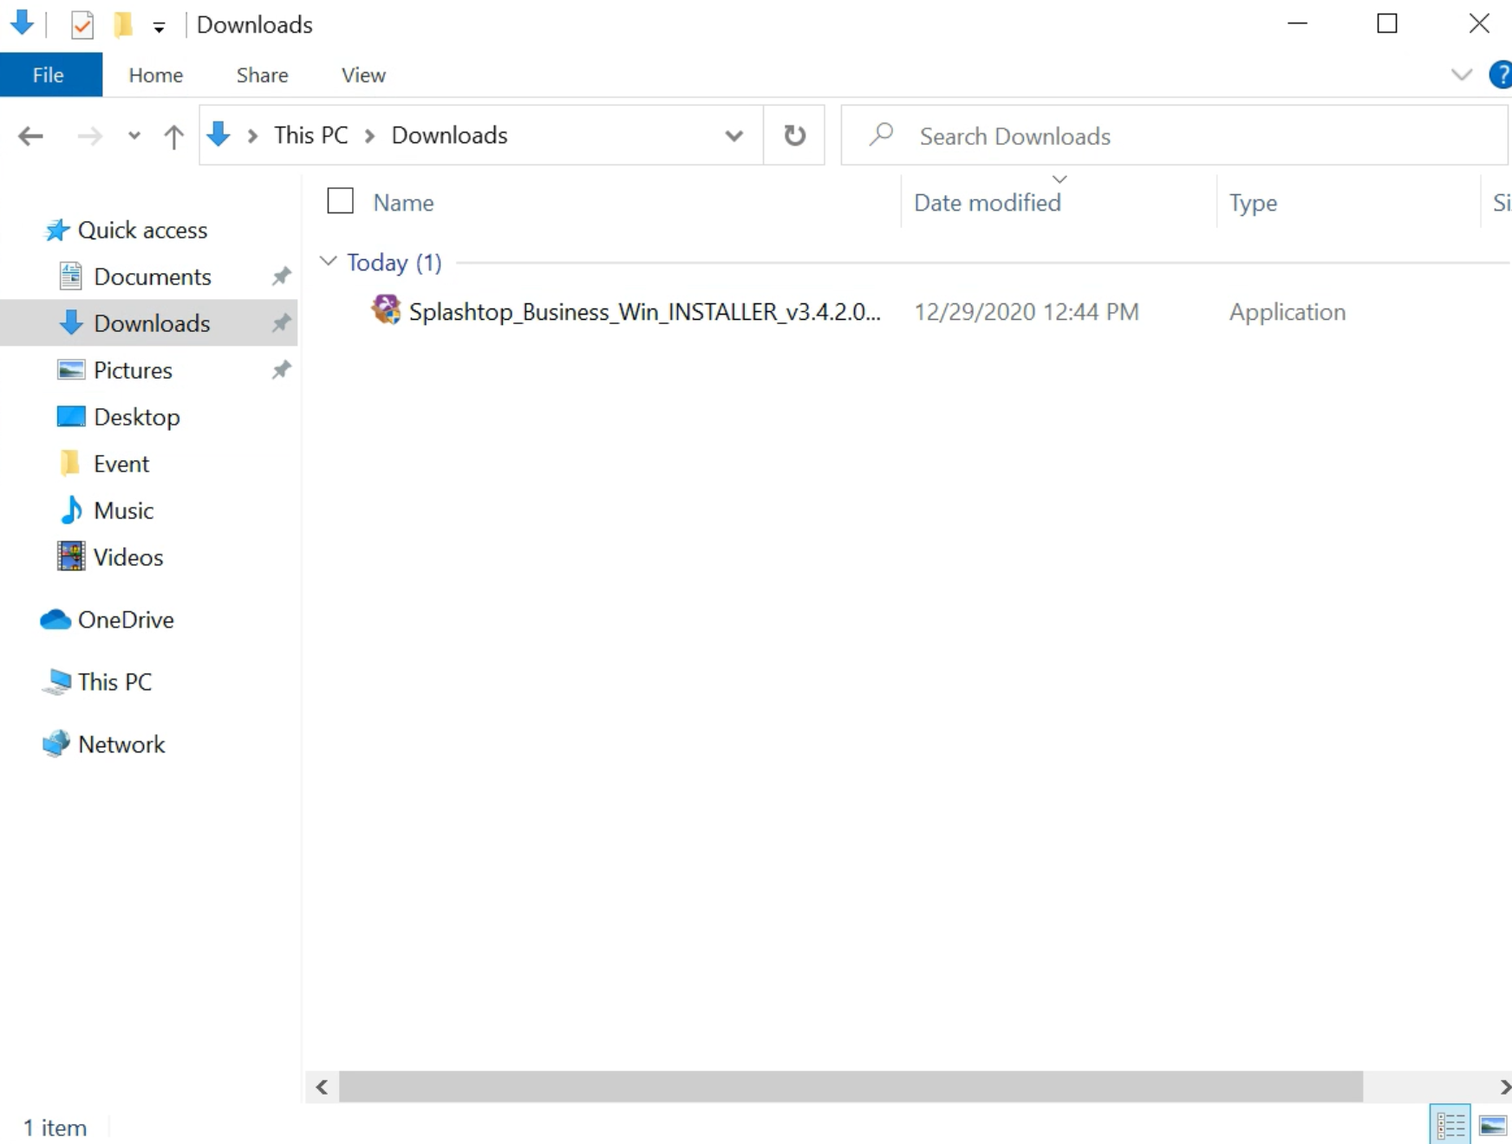Refresh the Downloads folder listing

click(794, 136)
